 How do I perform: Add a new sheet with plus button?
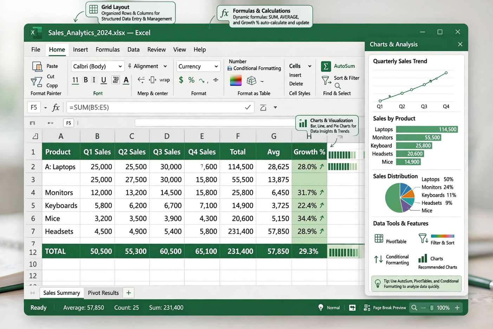click(x=129, y=293)
